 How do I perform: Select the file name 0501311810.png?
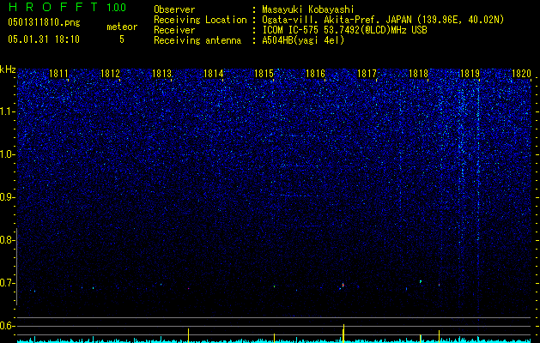point(44,22)
